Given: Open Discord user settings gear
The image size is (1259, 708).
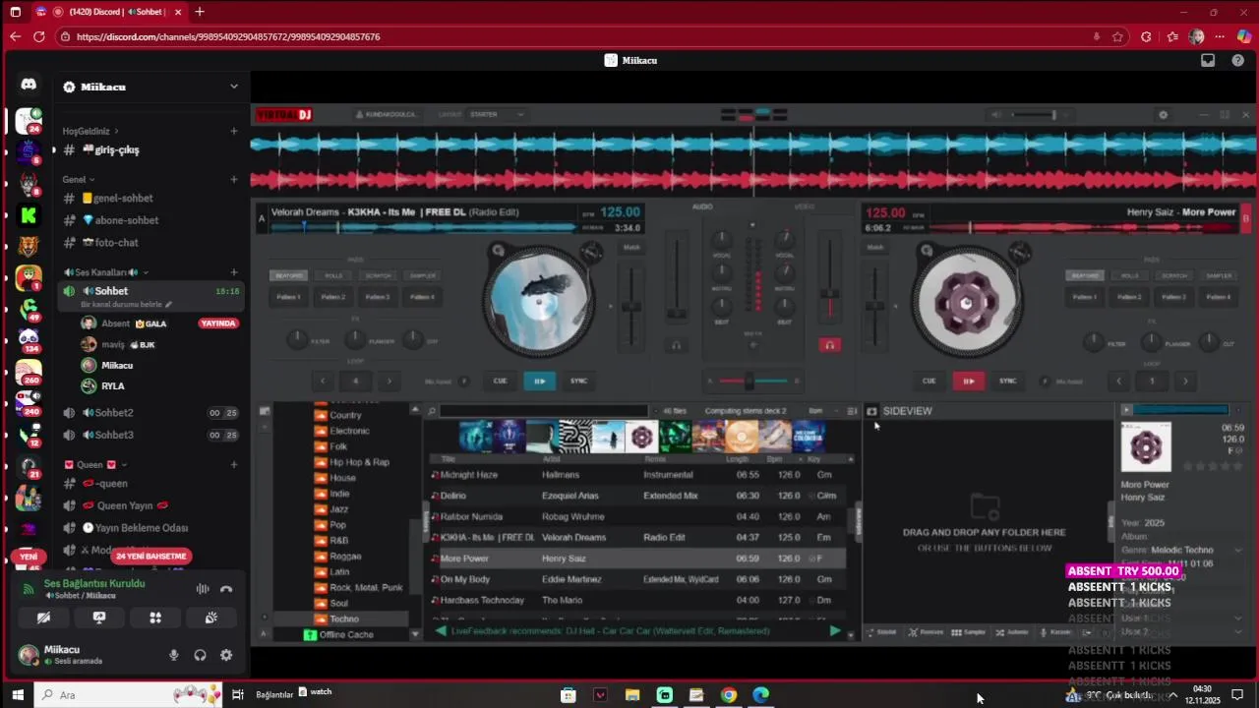Looking at the screenshot, I should coord(226,655).
